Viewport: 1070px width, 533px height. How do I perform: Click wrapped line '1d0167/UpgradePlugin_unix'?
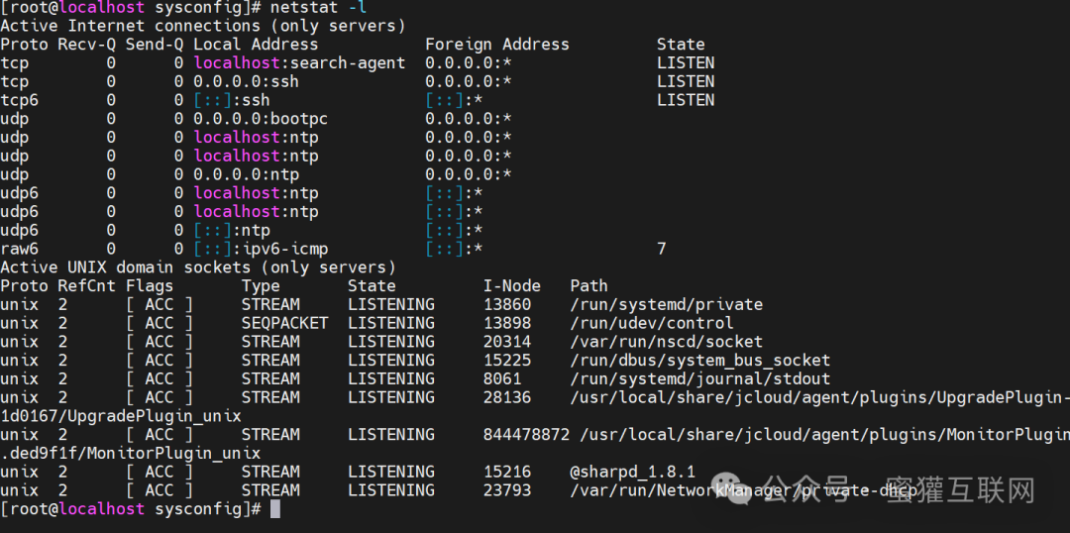(x=121, y=416)
